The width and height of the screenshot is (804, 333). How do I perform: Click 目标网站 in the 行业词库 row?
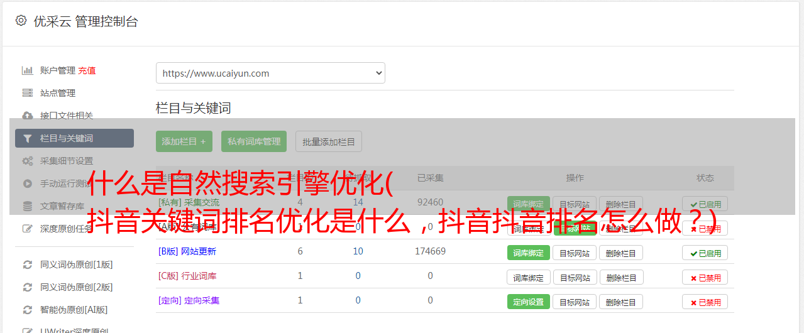click(575, 277)
